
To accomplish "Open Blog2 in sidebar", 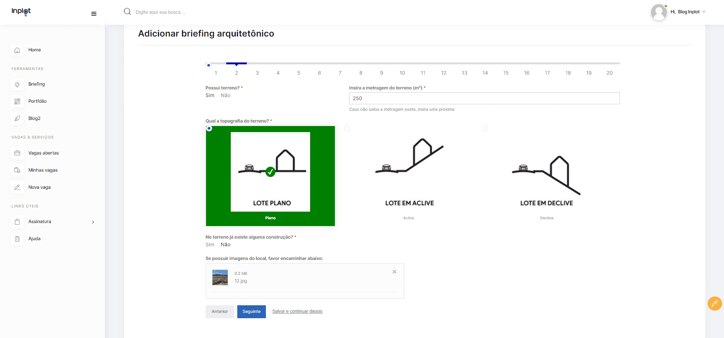I will [34, 118].
